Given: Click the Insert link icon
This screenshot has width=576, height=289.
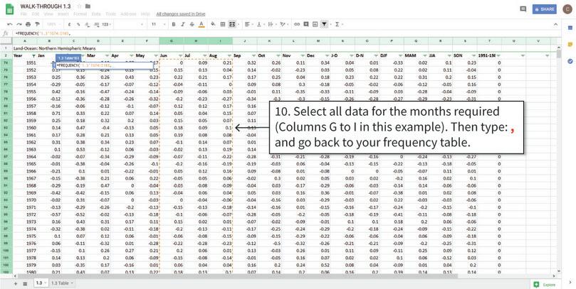Looking at the screenshot, I should pyautogui.click(x=297, y=24).
